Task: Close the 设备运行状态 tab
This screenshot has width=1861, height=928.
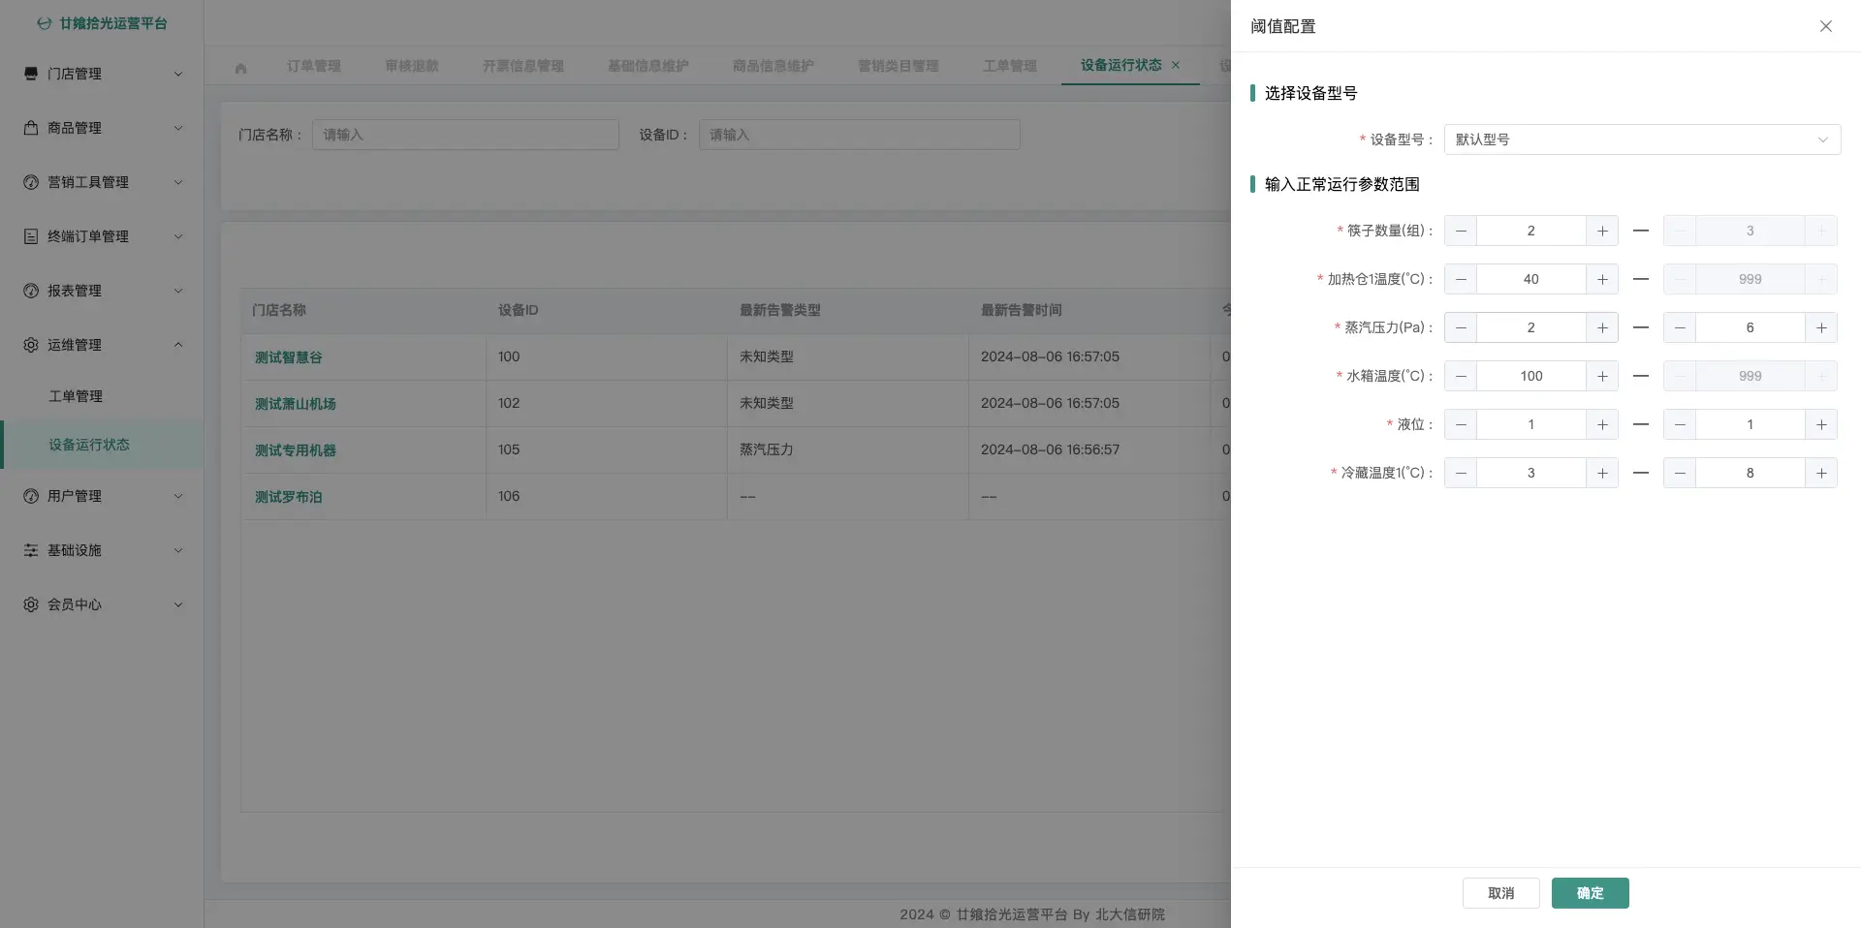Action: pyautogui.click(x=1176, y=65)
